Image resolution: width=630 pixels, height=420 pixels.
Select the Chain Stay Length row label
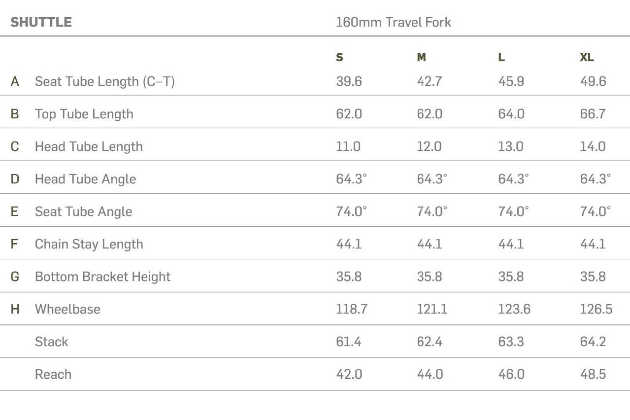pos(89,244)
